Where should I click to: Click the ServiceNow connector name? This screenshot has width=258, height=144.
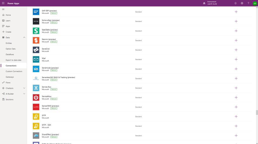47,97
